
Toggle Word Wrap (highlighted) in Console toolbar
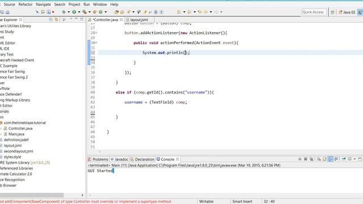coord(330,159)
